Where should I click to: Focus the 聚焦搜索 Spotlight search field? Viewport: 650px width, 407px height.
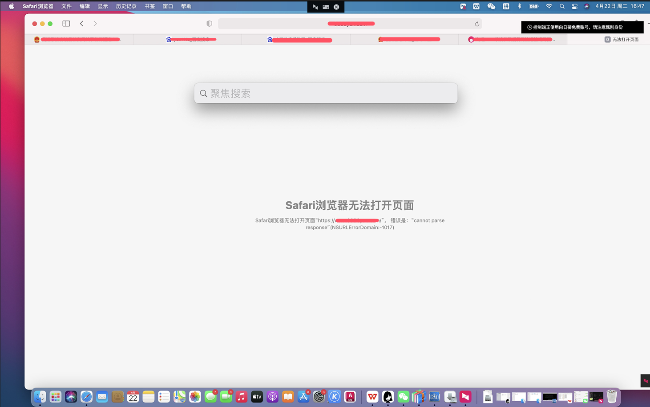[326, 93]
